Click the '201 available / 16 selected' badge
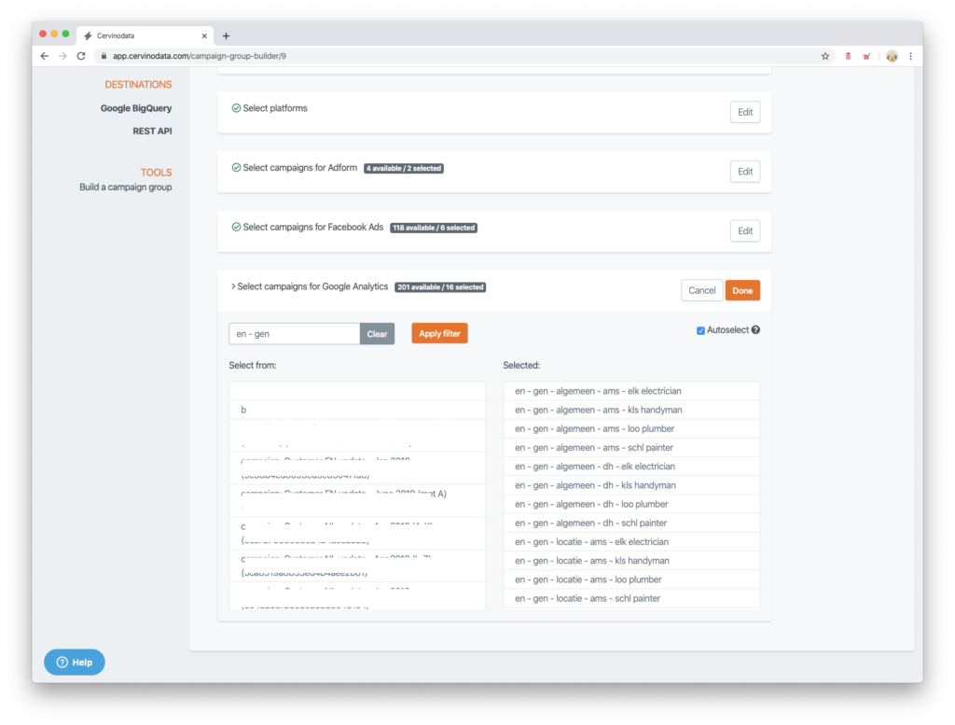Viewport: 955px width, 725px height. click(x=440, y=287)
